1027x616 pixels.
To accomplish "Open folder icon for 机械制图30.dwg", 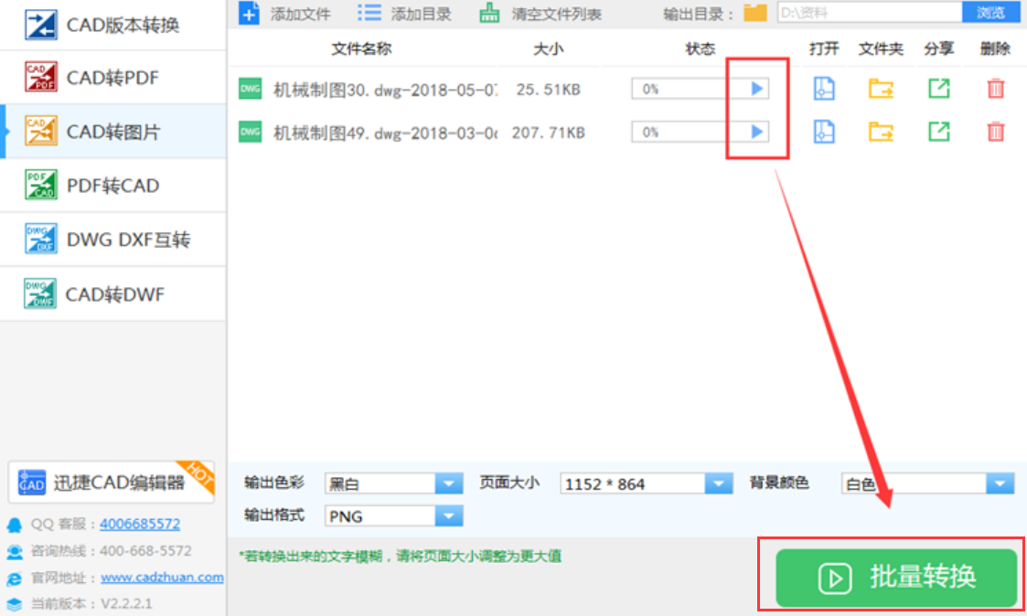I will click(881, 89).
